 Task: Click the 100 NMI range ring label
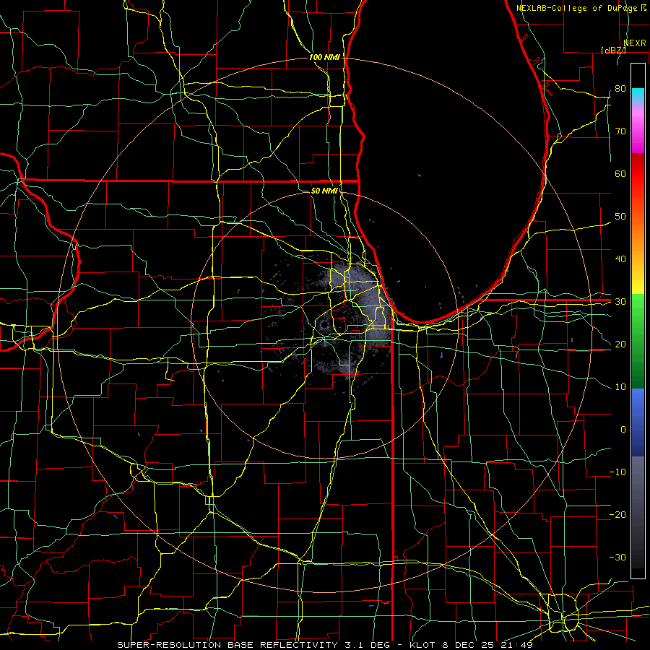(324, 57)
